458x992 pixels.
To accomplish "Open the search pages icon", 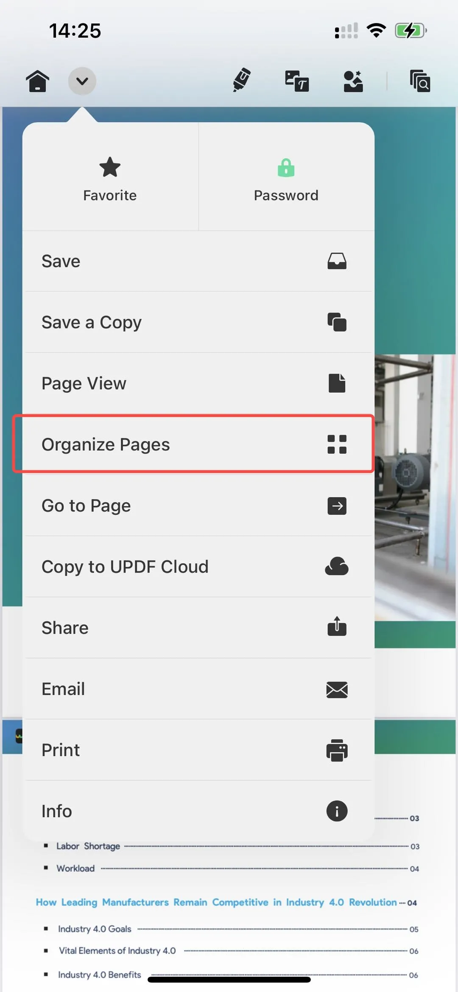I will click(x=420, y=81).
